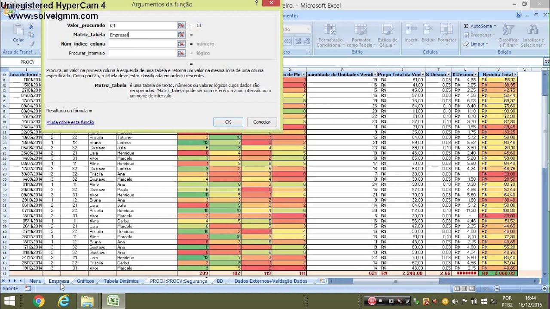
Task: Click into the Núm_índice_coluna field
Action: pos(143,44)
